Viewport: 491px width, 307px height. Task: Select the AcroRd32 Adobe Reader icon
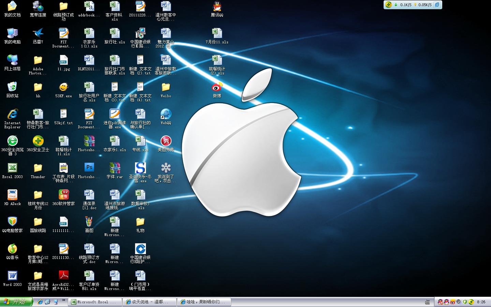(63, 280)
